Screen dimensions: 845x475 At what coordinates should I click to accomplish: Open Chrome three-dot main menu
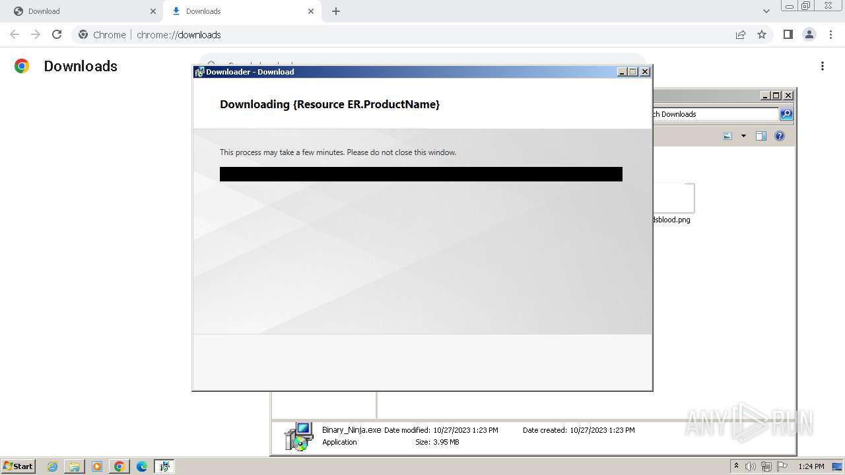[x=831, y=34]
